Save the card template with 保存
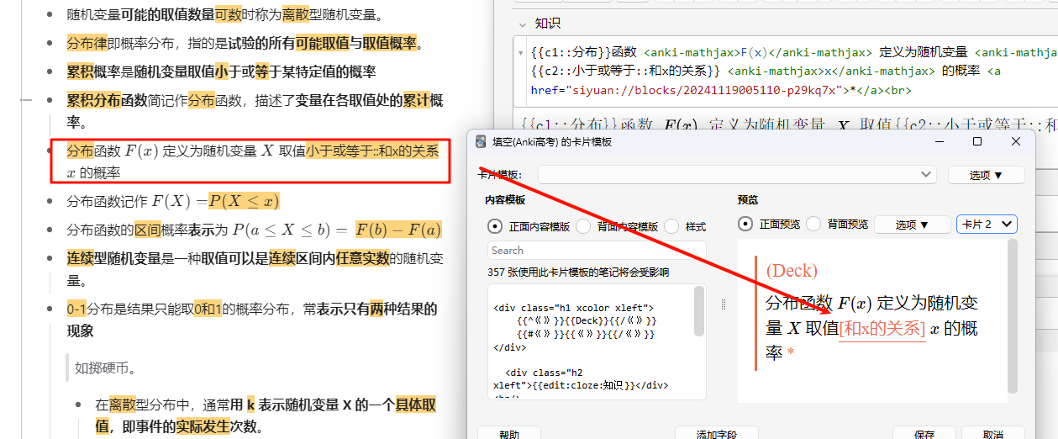This screenshot has width=1058, height=439. click(924, 434)
